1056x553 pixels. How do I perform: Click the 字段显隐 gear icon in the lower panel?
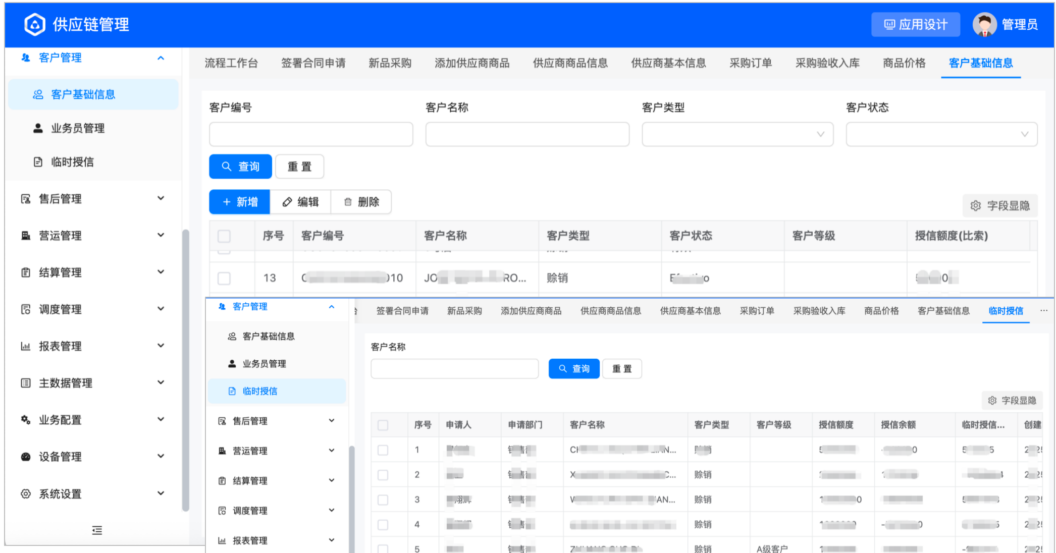(x=992, y=400)
